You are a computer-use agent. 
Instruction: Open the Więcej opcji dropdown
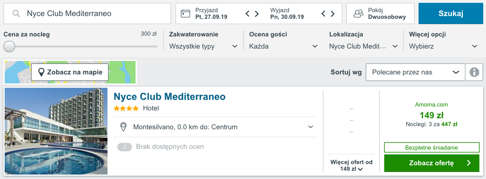pos(443,46)
